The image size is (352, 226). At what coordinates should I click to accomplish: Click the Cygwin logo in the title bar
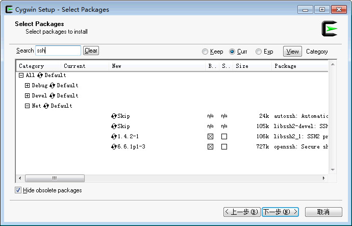click(x=9, y=9)
